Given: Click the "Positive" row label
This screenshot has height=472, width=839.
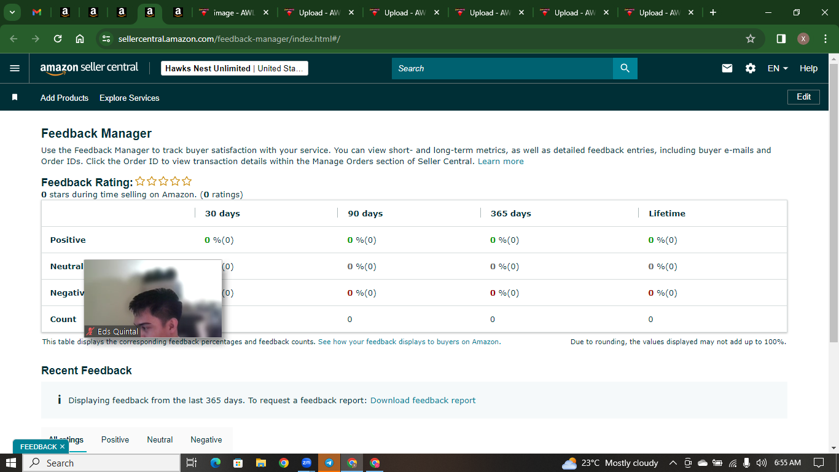Looking at the screenshot, I should (68, 240).
